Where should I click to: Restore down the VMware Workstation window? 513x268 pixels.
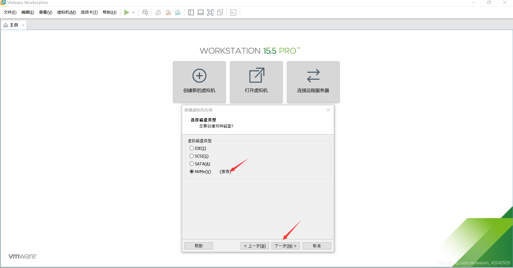point(489,3)
